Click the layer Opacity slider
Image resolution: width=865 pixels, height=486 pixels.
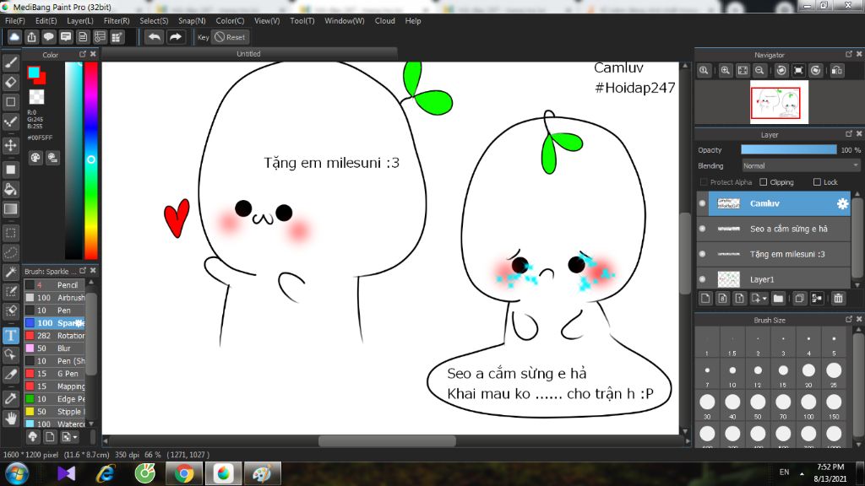[788, 150]
